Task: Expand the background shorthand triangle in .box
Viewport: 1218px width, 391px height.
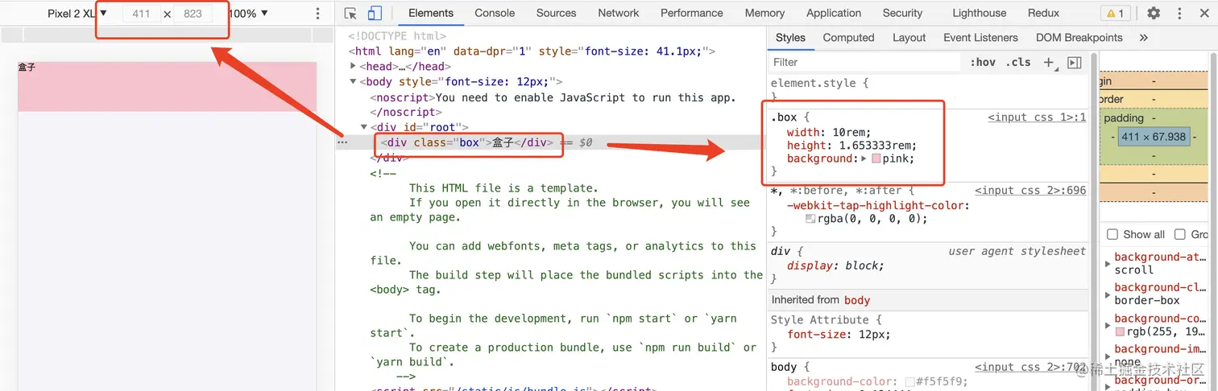Action: pyautogui.click(x=864, y=158)
